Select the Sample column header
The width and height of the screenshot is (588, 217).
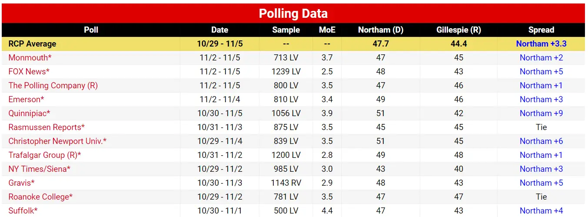click(x=286, y=30)
